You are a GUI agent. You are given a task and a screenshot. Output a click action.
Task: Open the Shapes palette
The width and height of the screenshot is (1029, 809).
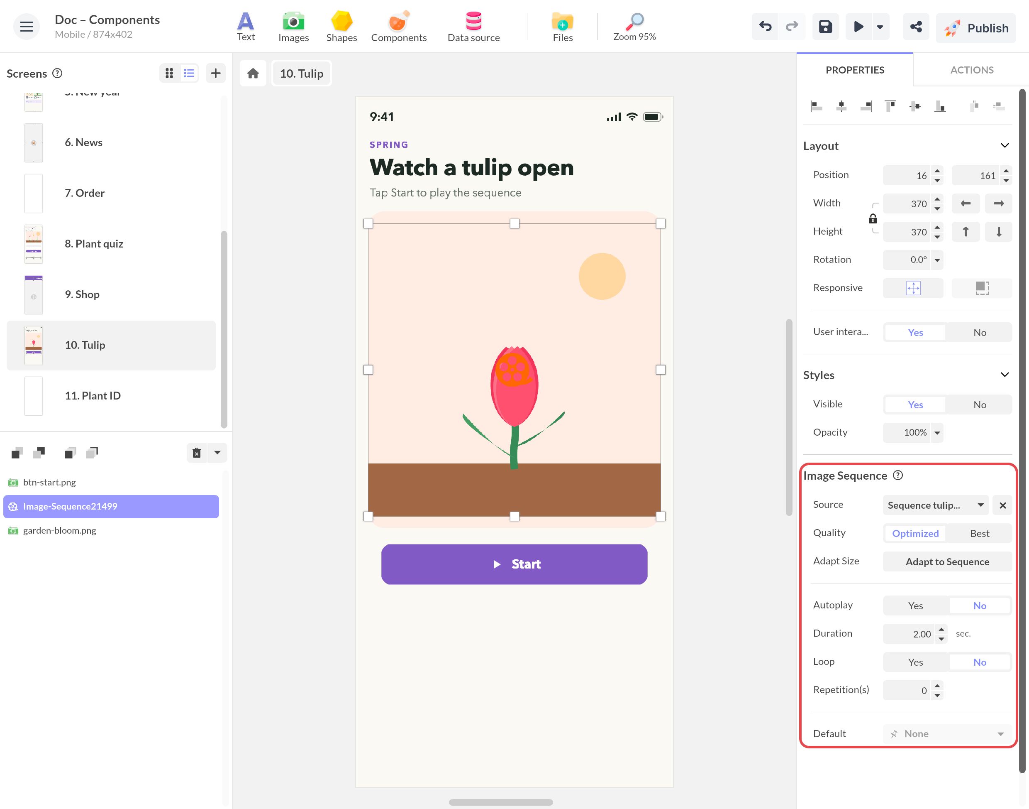point(341,27)
